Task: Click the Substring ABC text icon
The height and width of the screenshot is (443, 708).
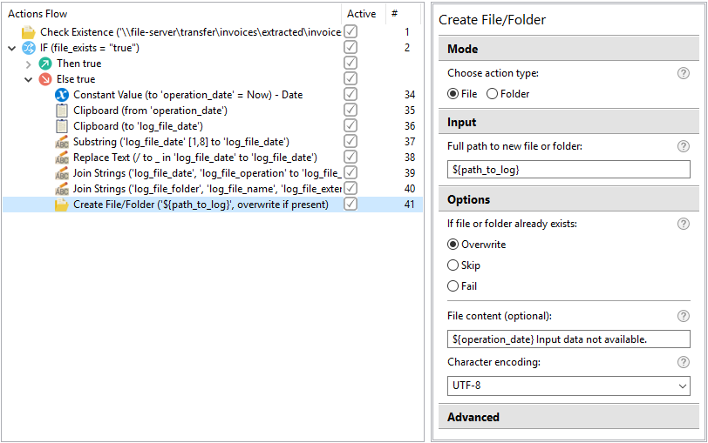Action: (x=62, y=142)
